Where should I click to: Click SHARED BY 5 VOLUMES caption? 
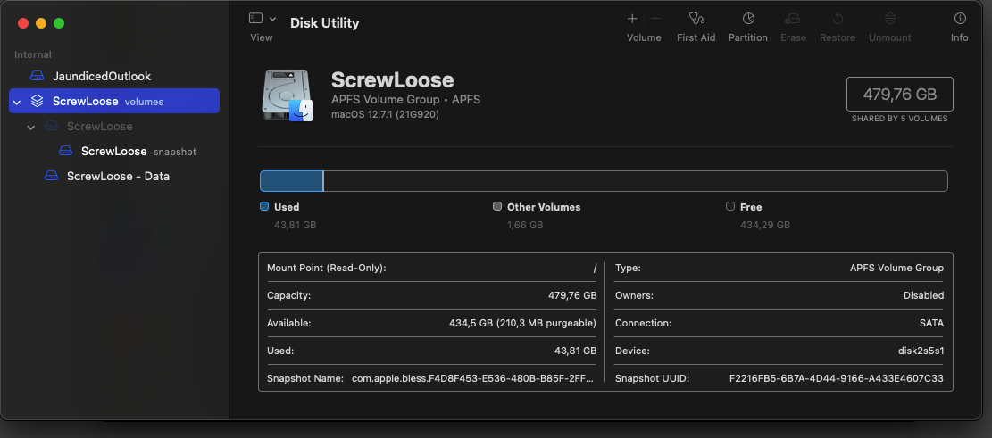pyautogui.click(x=900, y=118)
